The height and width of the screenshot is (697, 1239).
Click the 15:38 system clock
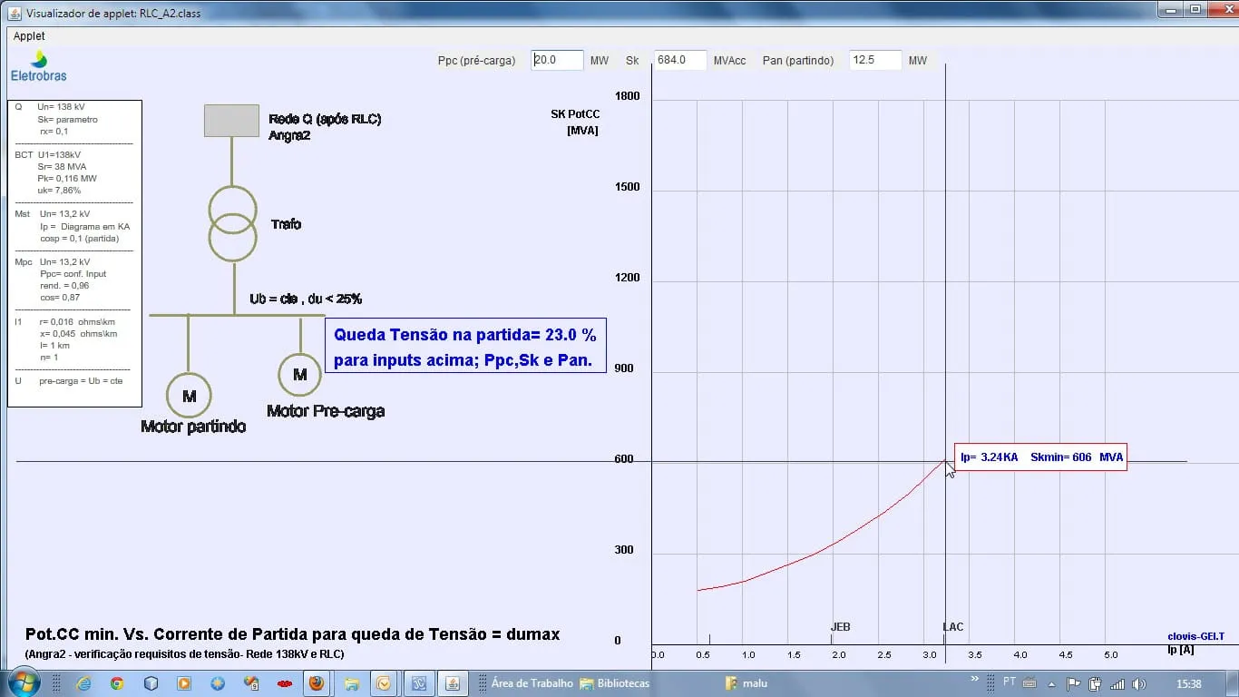(x=1188, y=684)
